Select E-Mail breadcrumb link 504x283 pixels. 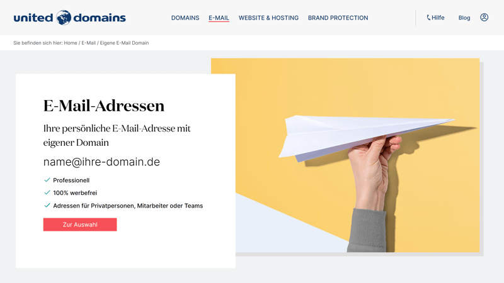point(88,43)
